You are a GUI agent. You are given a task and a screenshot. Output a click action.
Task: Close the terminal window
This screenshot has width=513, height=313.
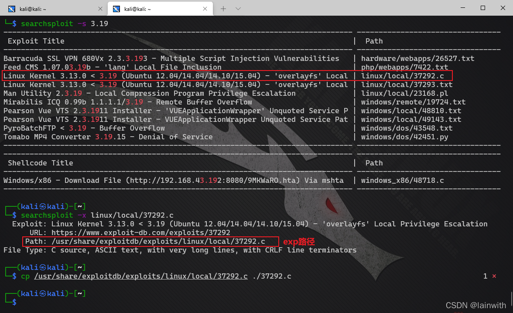point(503,7)
